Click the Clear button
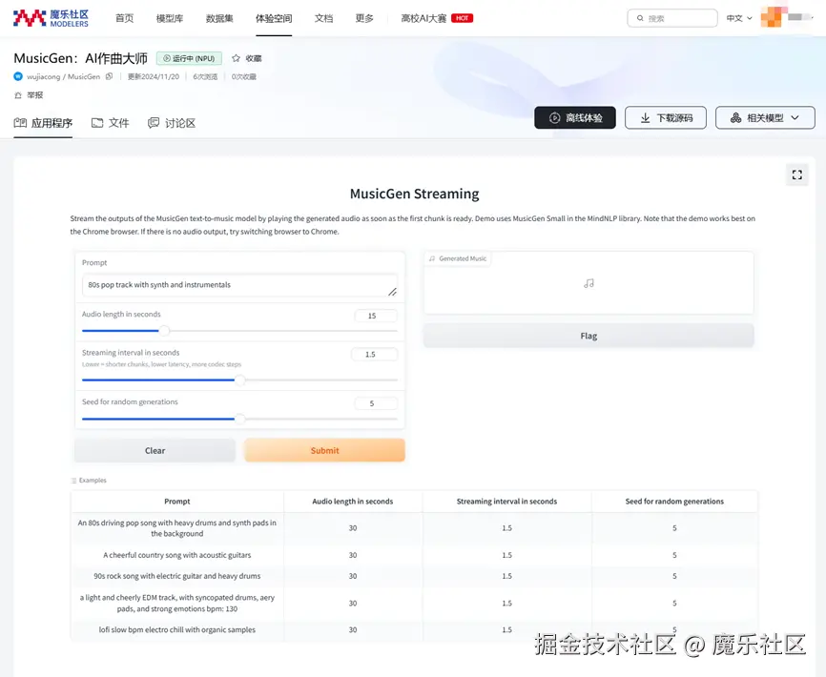The image size is (826, 677). (x=155, y=451)
